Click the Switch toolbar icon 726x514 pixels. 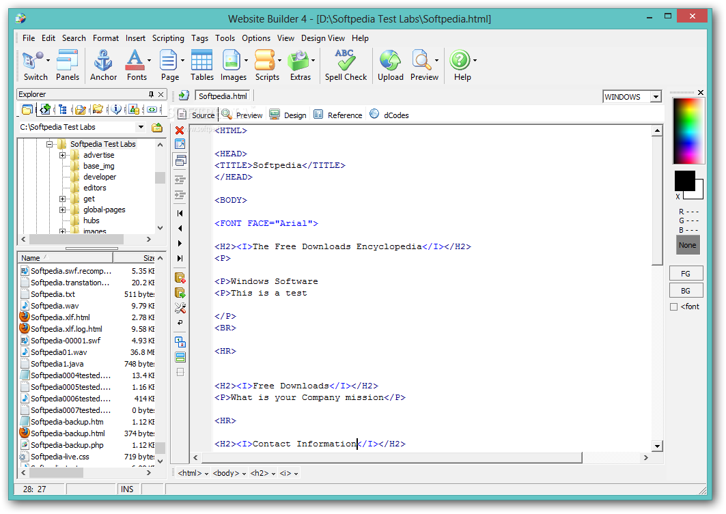click(x=32, y=61)
